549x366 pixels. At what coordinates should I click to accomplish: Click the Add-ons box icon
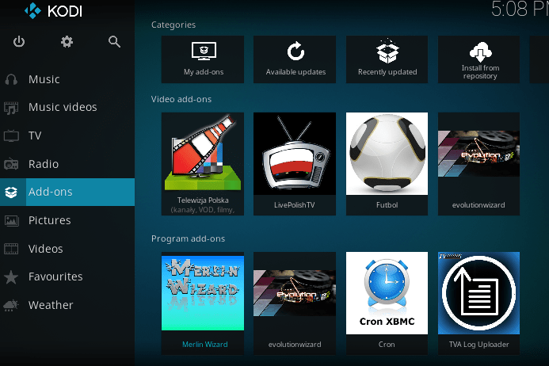(x=11, y=192)
